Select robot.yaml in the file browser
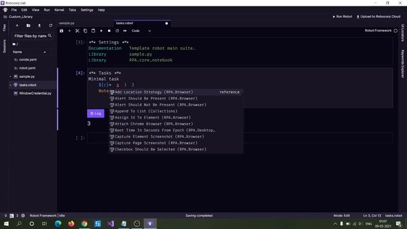Viewport: 407px width, 229px height. tap(27, 68)
